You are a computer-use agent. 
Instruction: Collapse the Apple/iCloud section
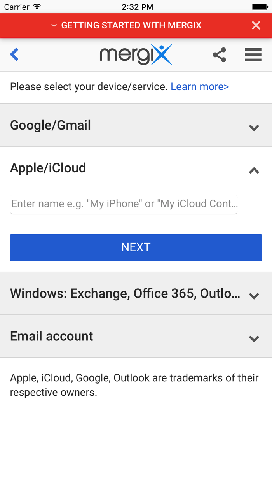tap(253, 170)
